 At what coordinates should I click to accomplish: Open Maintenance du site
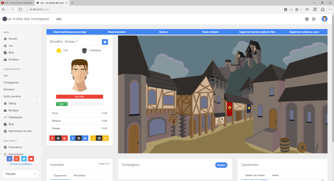tap(18, 131)
